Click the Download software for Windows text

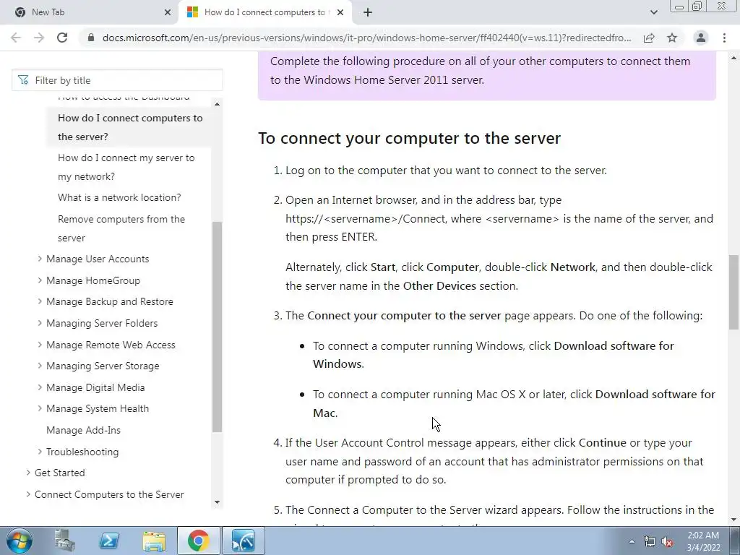point(493,355)
